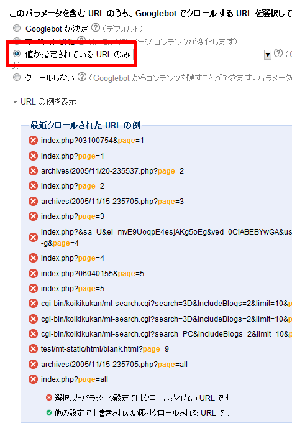Click legend green check "クロールされる URL" icon
Viewport: 292px width, 433px height.
click(49, 413)
